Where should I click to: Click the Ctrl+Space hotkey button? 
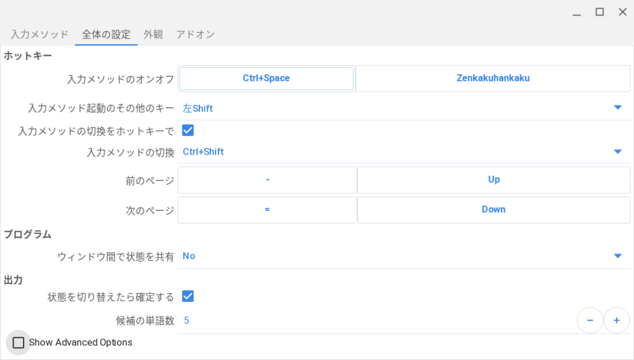[266, 79]
